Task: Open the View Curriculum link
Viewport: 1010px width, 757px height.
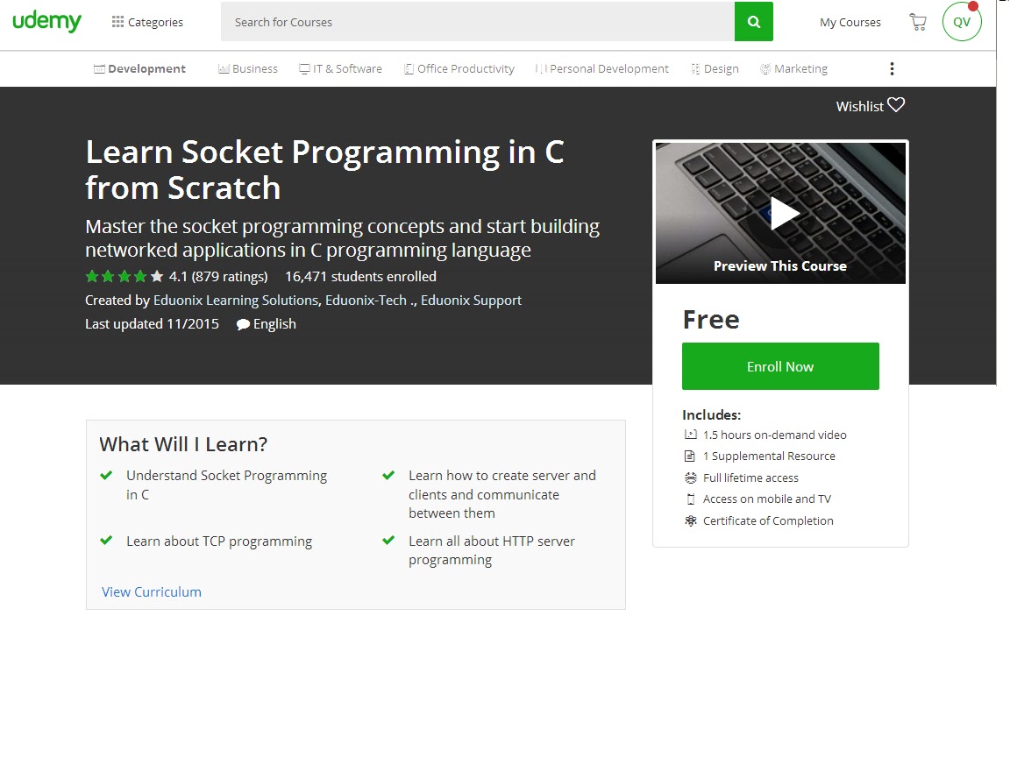Action: pos(152,591)
